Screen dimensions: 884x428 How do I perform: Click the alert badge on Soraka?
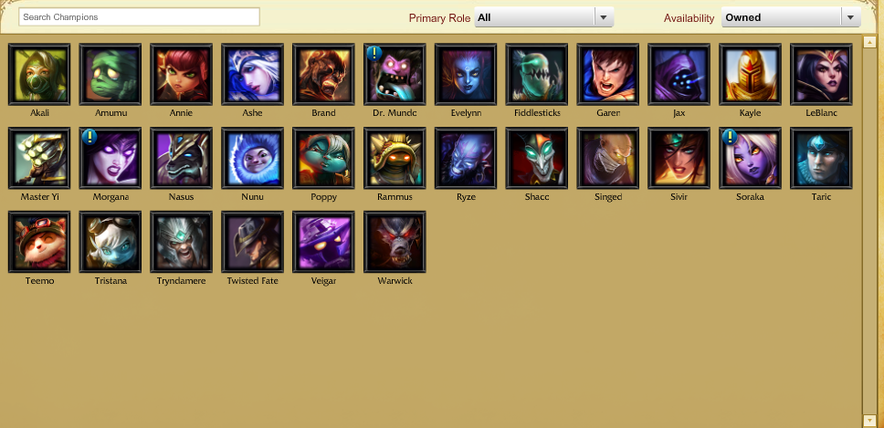click(730, 137)
